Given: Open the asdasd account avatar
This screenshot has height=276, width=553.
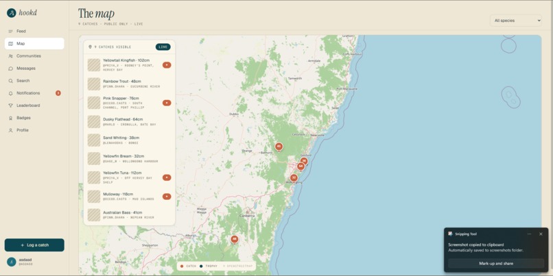Looking at the screenshot, I should [12, 262].
